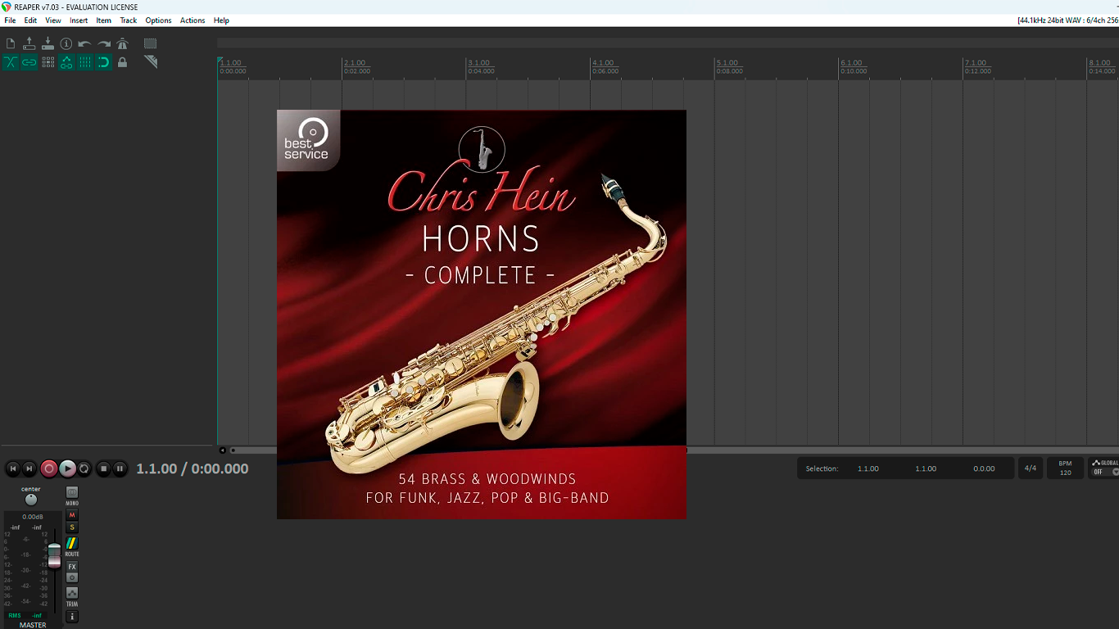Click timeline ruler at measure 5.1.00
Viewport: 1119px width, 629px height.
coord(727,63)
